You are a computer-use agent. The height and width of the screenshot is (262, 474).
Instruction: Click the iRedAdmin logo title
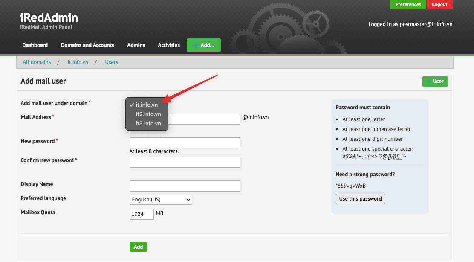(49, 17)
